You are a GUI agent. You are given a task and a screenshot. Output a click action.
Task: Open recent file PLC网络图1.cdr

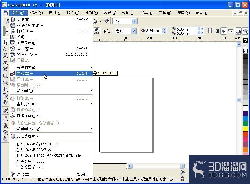(51, 156)
